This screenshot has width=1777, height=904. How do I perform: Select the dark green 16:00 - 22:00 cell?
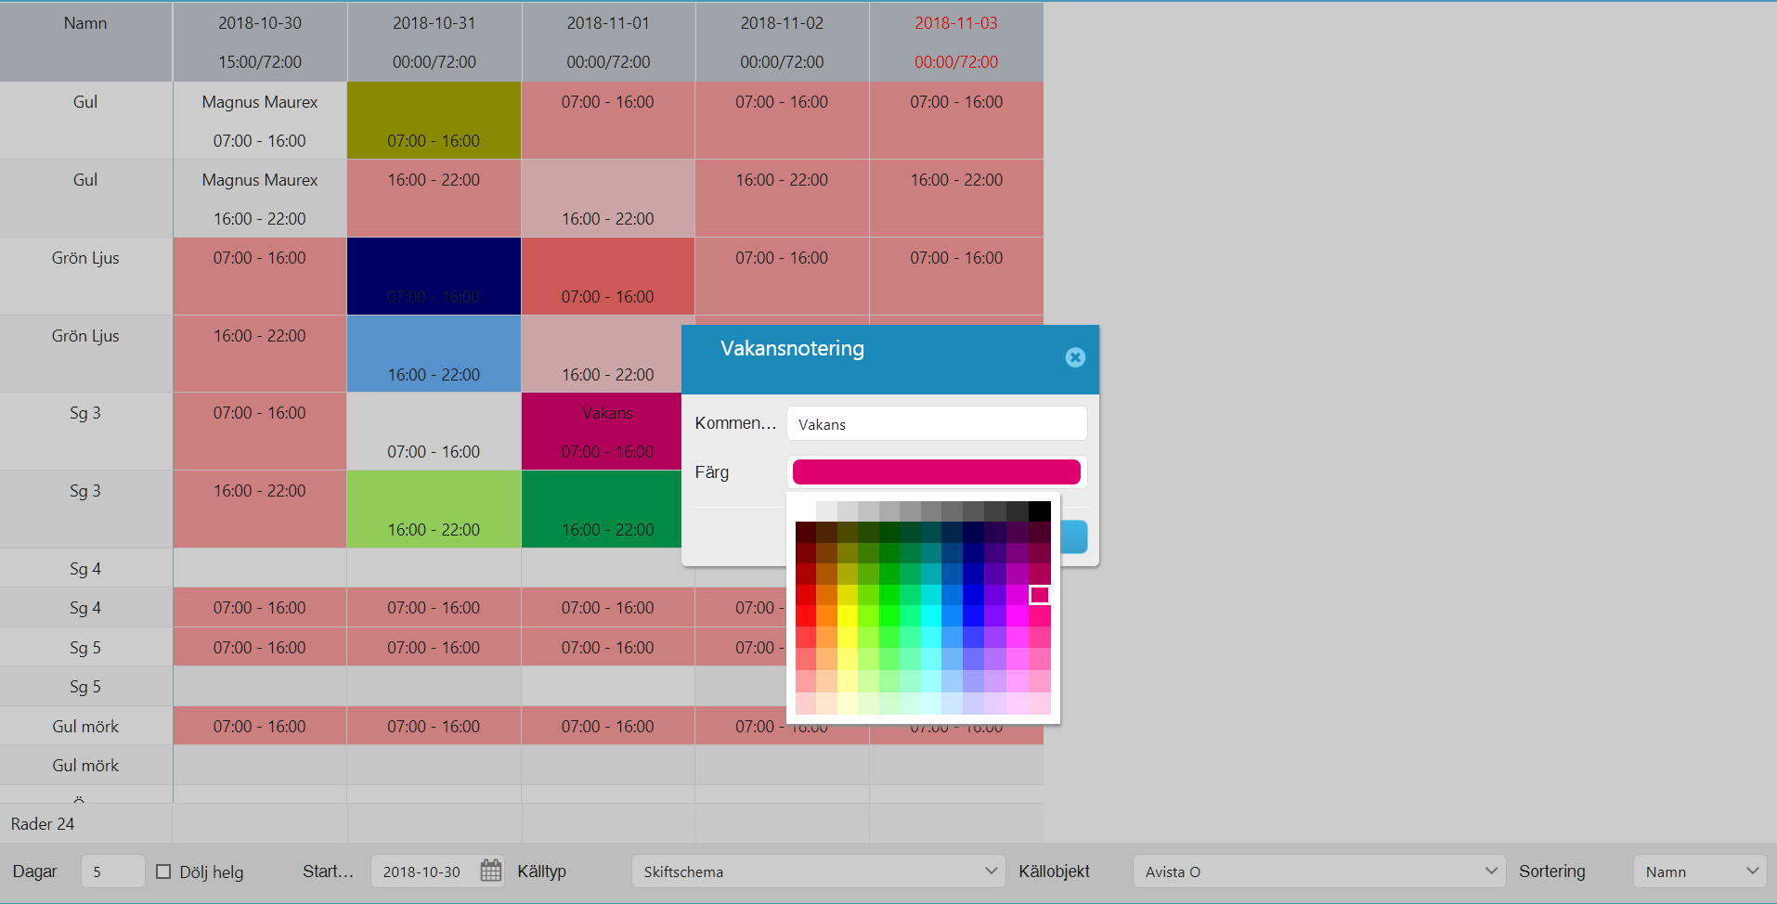coord(602,510)
